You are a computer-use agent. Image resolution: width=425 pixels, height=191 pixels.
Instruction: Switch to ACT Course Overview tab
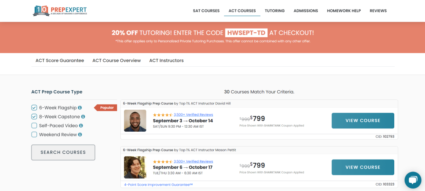click(117, 60)
